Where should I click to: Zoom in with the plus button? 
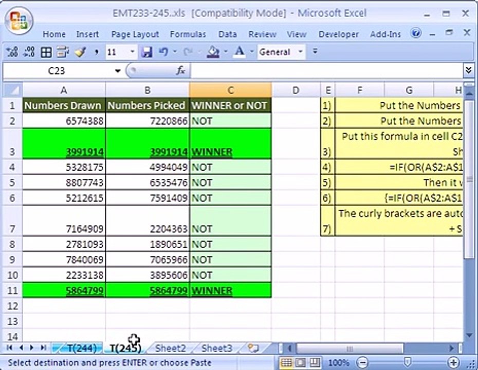pyautogui.click(x=453, y=363)
